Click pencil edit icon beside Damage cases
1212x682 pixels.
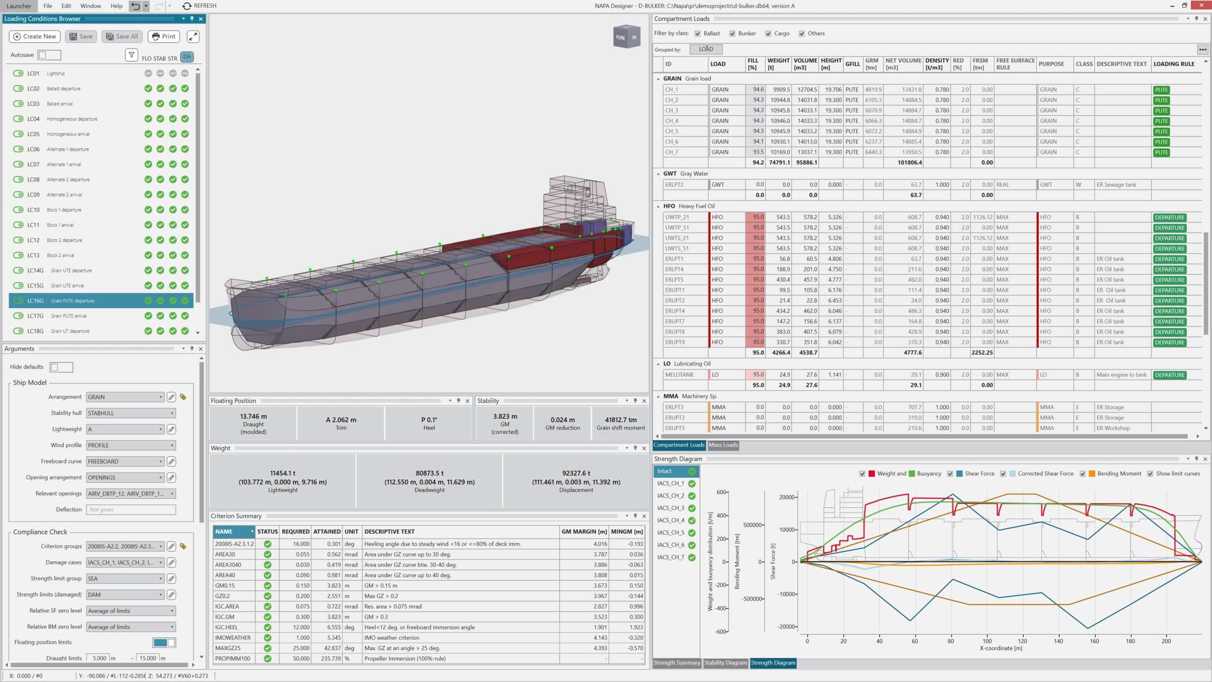point(171,563)
